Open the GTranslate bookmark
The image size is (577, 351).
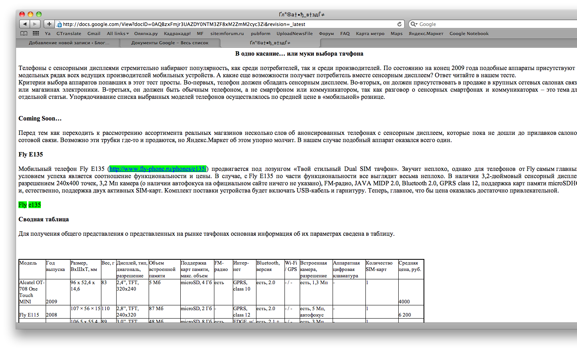[69, 34]
